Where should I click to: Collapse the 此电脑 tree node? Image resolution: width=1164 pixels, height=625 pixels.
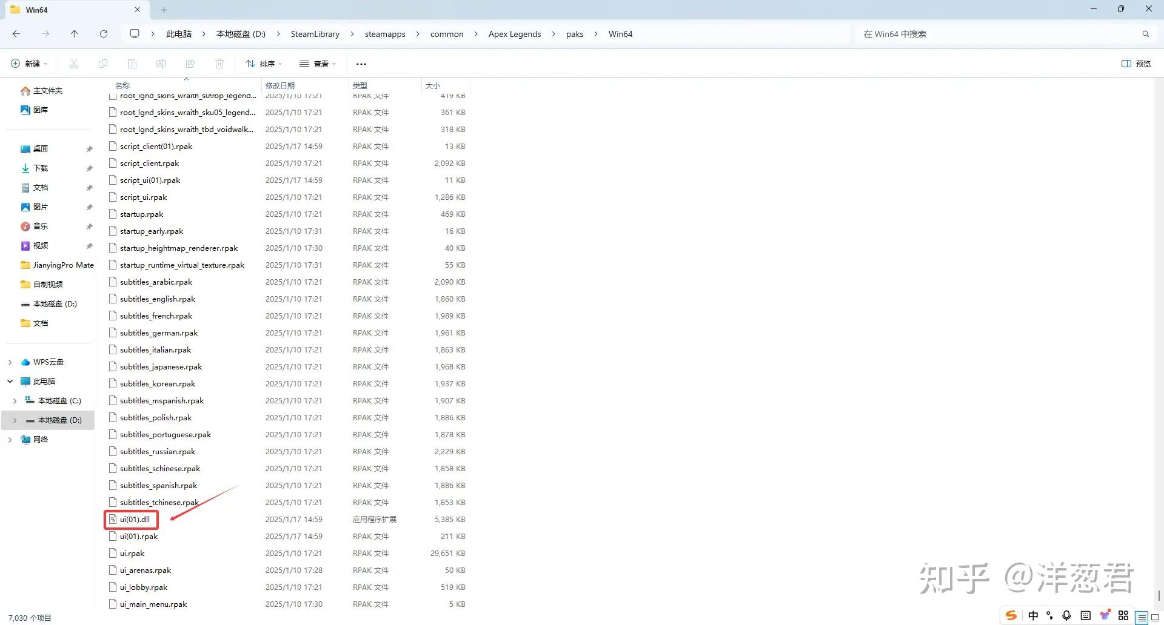pyautogui.click(x=10, y=382)
